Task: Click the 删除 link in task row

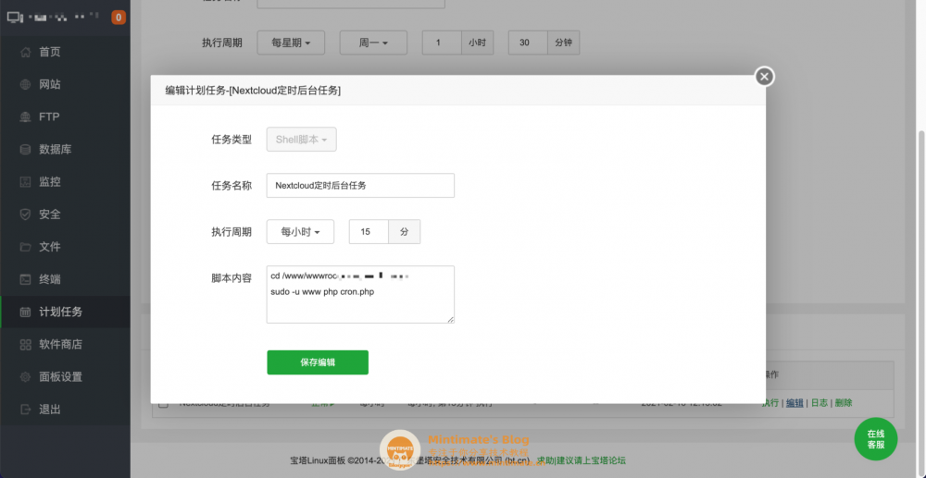Action: tap(844, 403)
